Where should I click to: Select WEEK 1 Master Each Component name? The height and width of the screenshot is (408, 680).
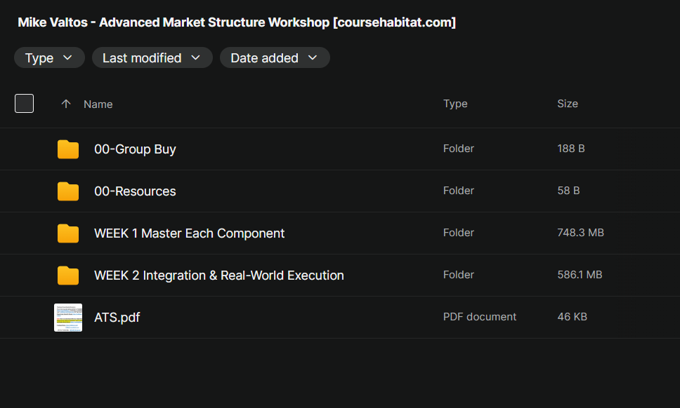[x=190, y=233]
